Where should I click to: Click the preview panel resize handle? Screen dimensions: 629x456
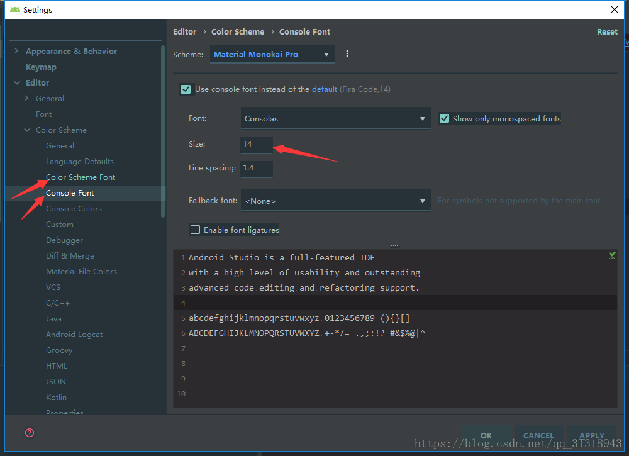click(395, 247)
